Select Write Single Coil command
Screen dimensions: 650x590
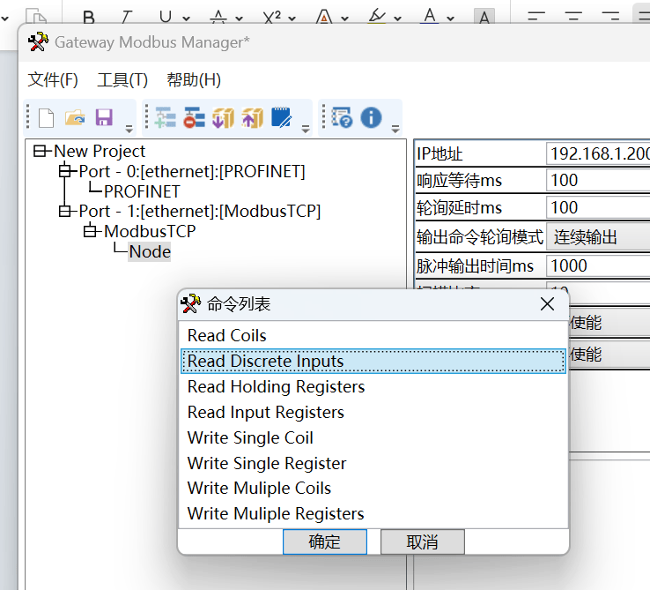pyautogui.click(x=373, y=437)
